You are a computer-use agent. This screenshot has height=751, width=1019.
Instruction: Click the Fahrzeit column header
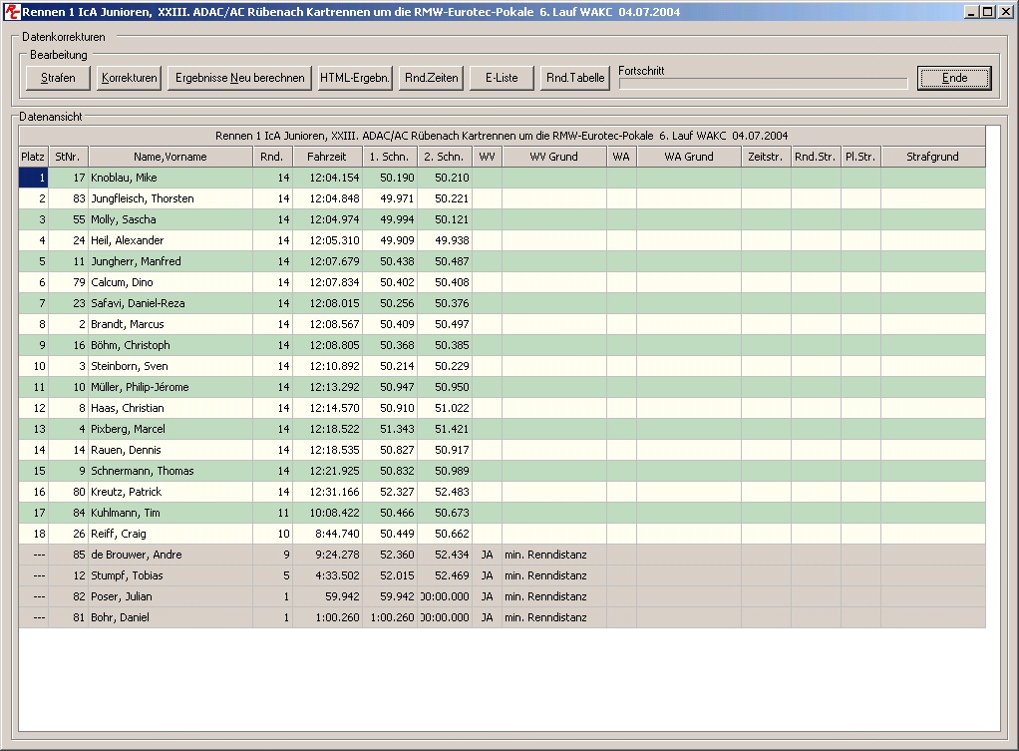click(327, 157)
